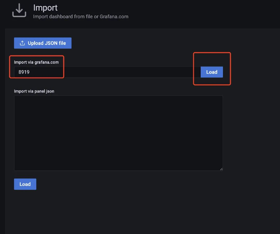Image resolution: width=280 pixels, height=234 pixels.
Task: Click the empty right end of ID input
Action: click(181, 72)
